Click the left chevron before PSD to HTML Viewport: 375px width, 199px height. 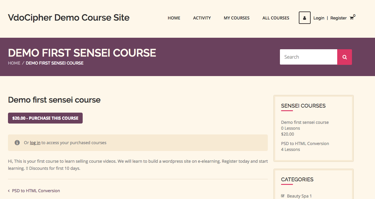pos(9,191)
